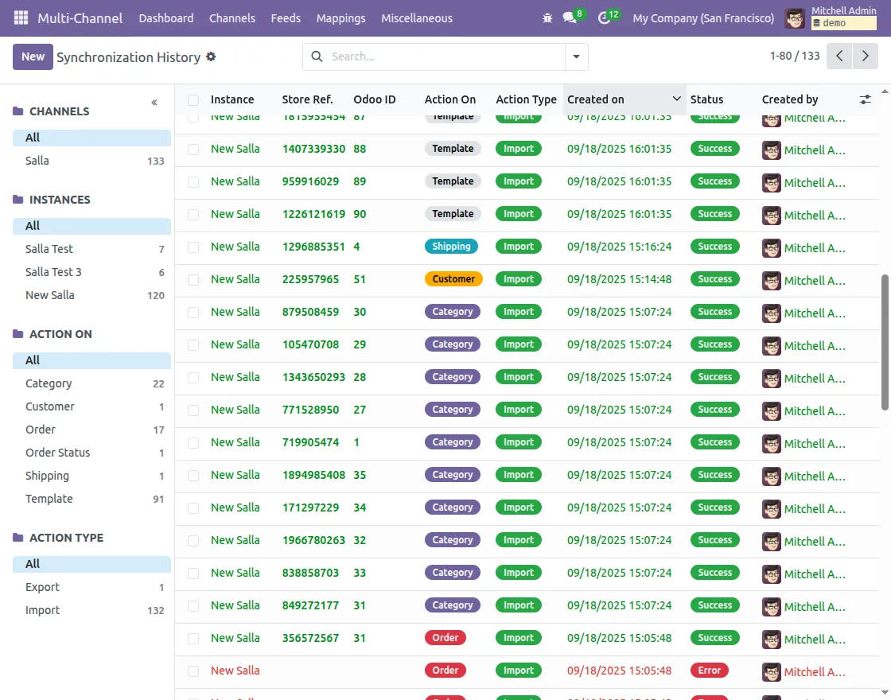Expand the search options dropdown arrow
The width and height of the screenshot is (891, 700).
(x=575, y=57)
